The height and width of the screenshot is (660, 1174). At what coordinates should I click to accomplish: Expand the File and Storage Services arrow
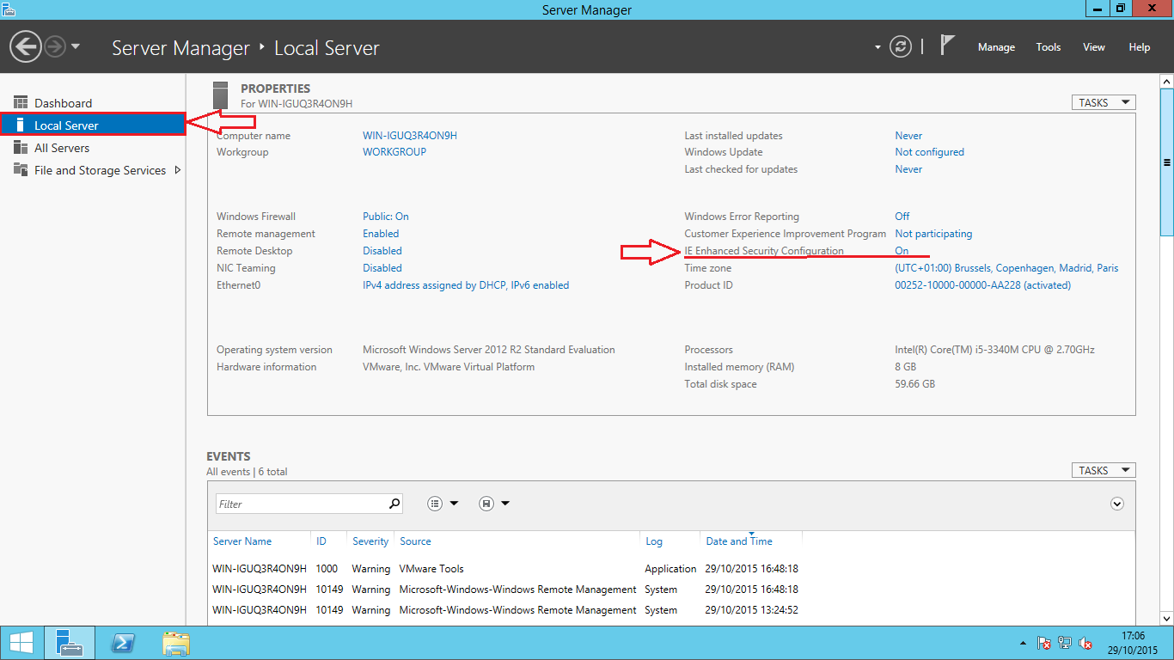178,170
